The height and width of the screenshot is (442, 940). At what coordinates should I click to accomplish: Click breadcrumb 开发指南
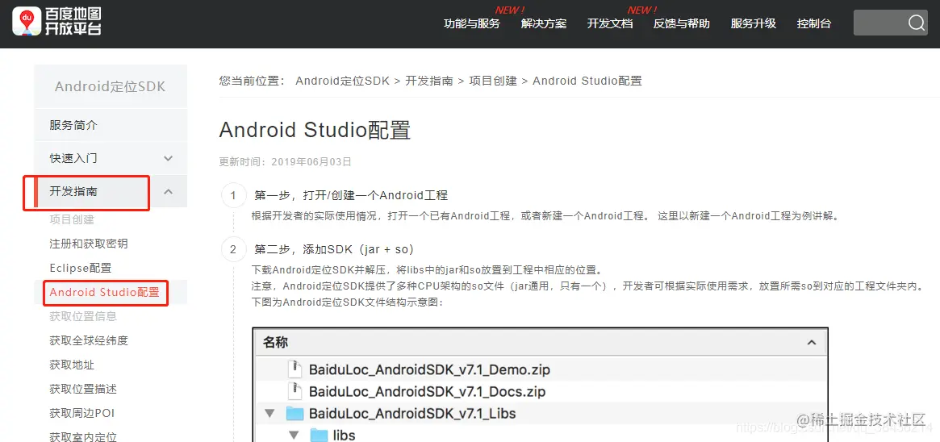point(429,81)
